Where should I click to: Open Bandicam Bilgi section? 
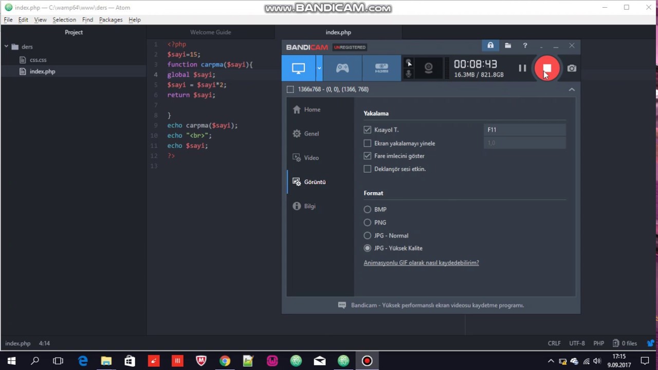pyautogui.click(x=320, y=206)
